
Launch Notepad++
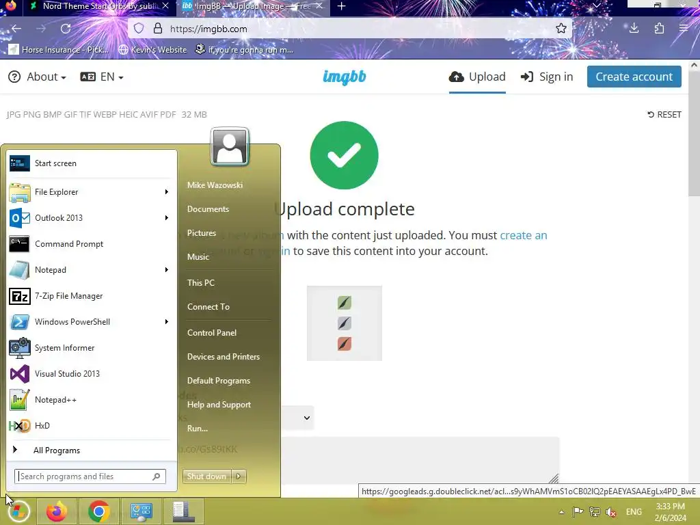(92, 399)
